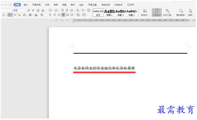
Task: Click into the strikethrough text line
Action: point(104,68)
